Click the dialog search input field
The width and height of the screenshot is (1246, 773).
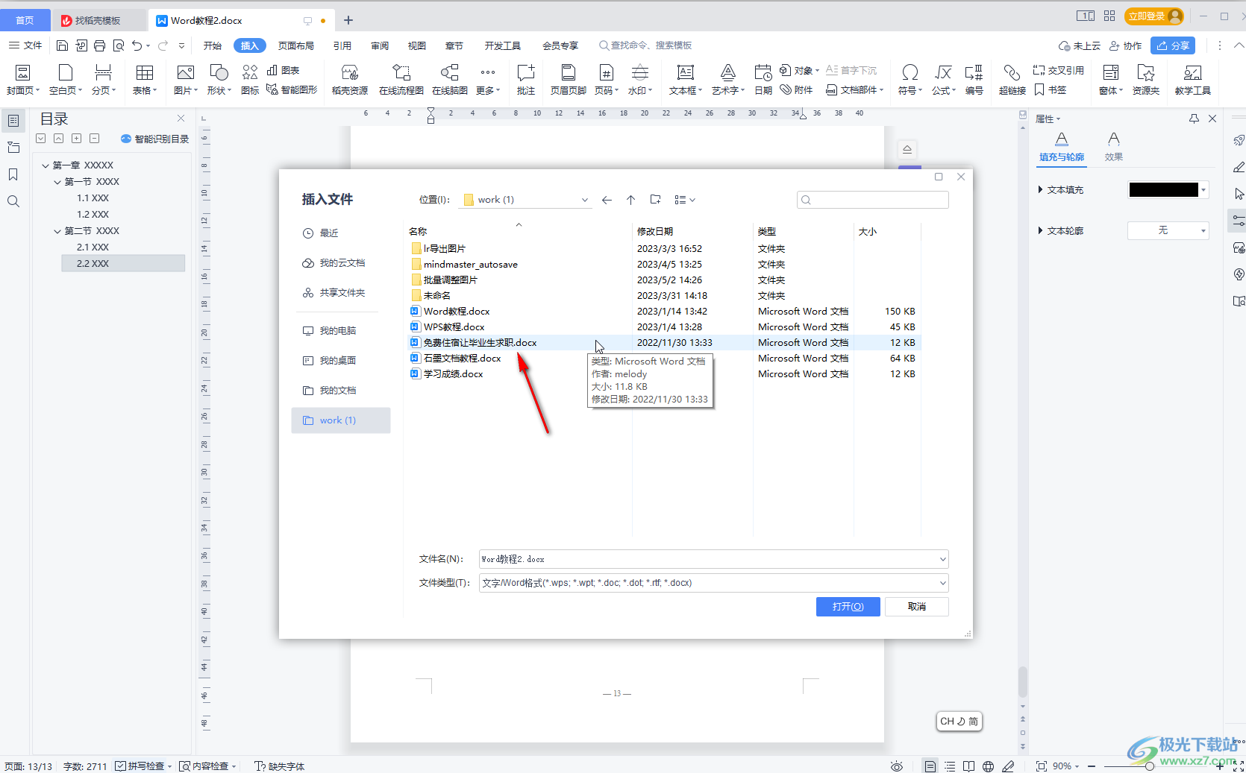click(873, 200)
